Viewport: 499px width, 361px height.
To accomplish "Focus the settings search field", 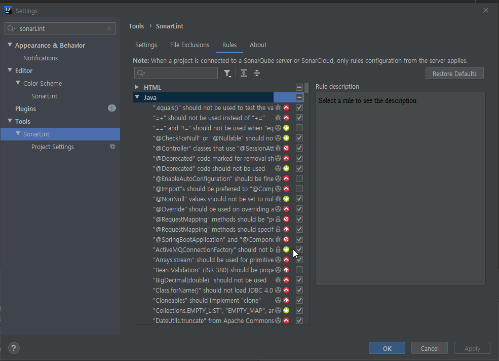I will point(60,28).
